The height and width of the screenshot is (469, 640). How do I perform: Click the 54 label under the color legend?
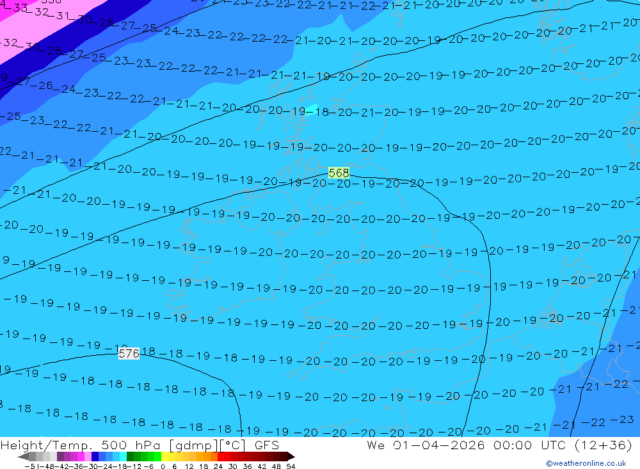point(291,466)
